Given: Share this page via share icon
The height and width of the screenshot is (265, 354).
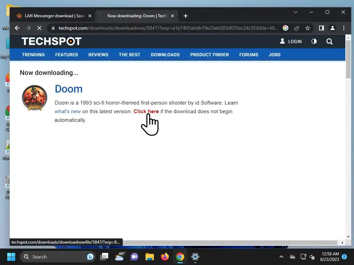Looking at the screenshot, I should (x=296, y=28).
